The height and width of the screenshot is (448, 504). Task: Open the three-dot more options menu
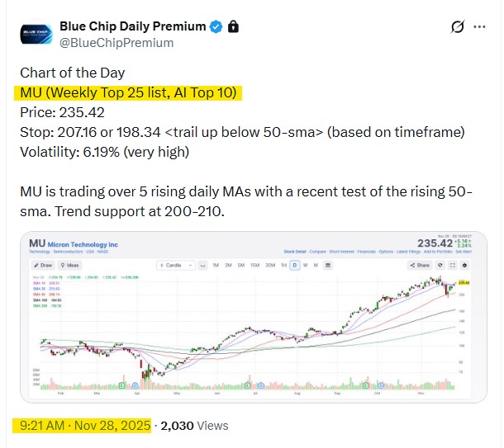tap(479, 27)
